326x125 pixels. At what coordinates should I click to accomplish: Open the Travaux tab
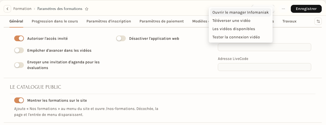pyautogui.click(x=289, y=21)
